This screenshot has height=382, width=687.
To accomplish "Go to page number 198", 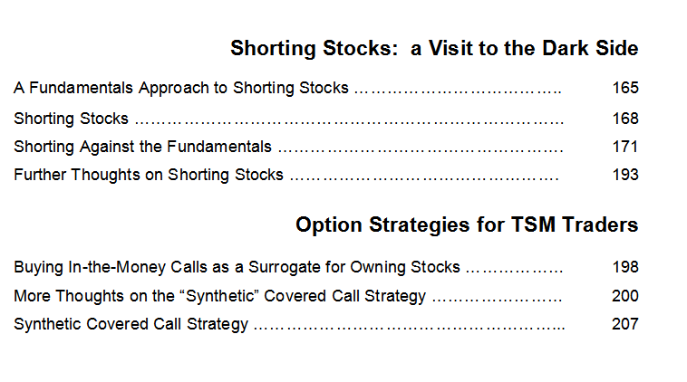I will [625, 267].
